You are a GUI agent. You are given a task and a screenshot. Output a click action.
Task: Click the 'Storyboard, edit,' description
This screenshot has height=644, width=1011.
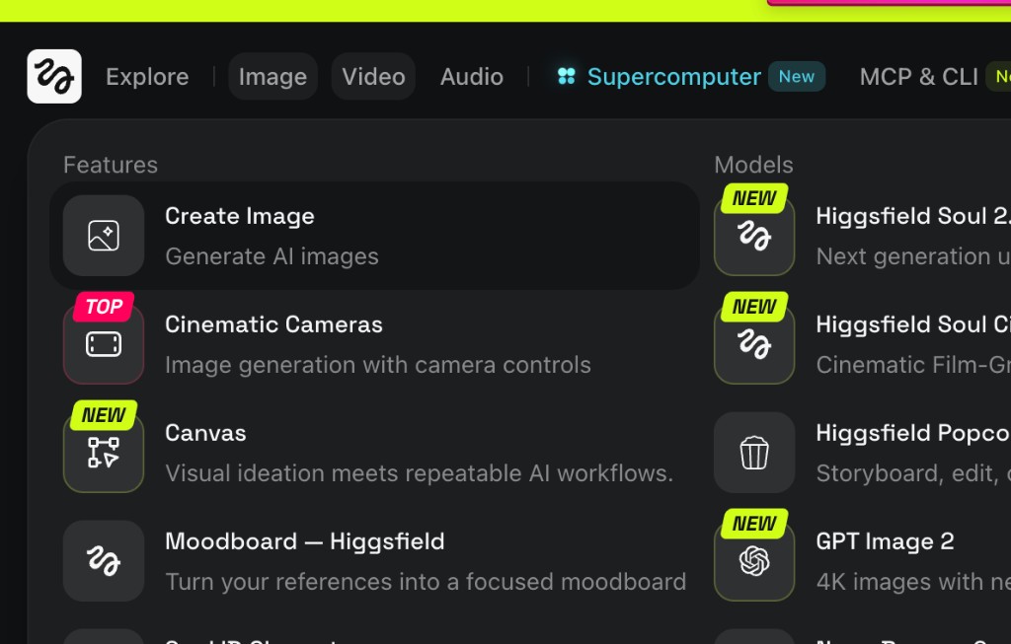click(x=913, y=473)
